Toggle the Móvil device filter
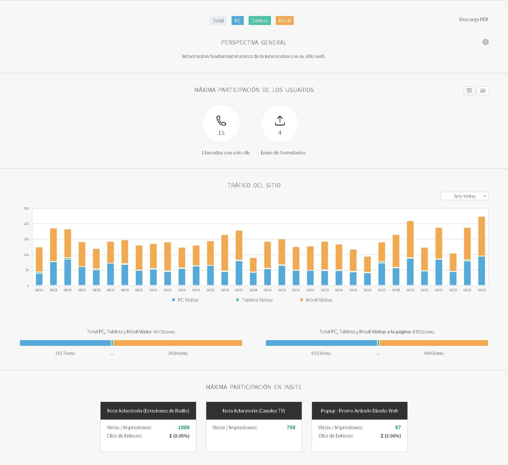Viewport: 508px width, 465px height. pyautogui.click(x=285, y=20)
